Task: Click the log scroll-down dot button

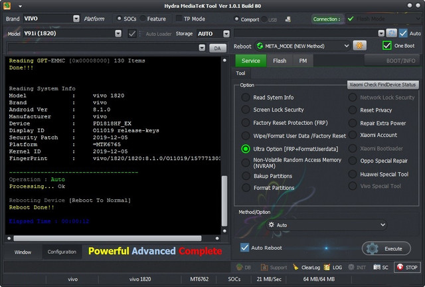Action: 224,231
